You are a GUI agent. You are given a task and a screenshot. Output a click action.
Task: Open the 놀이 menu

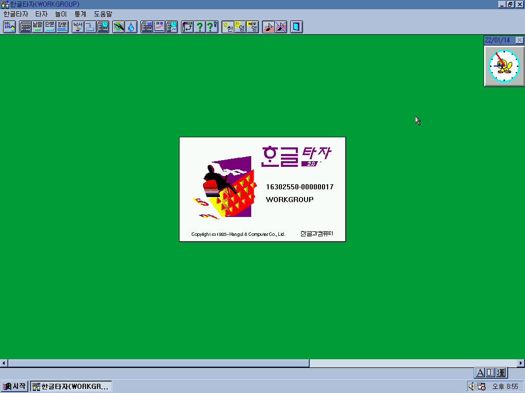coord(61,14)
